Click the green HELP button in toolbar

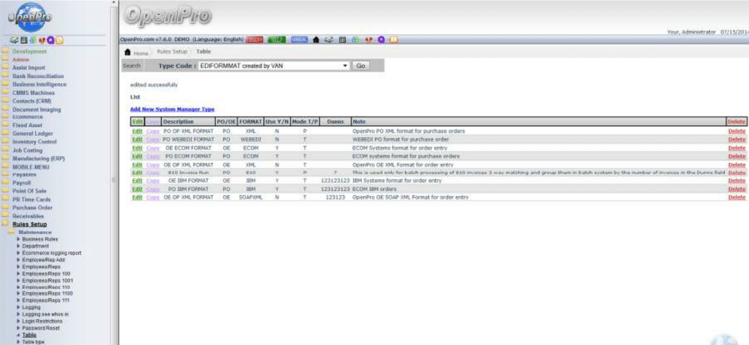pyautogui.click(x=276, y=40)
